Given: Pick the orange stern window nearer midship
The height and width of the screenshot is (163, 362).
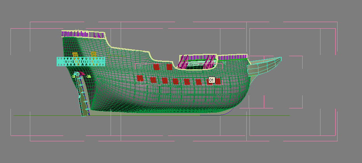Looking at the screenshot, I should coord(94,55).
